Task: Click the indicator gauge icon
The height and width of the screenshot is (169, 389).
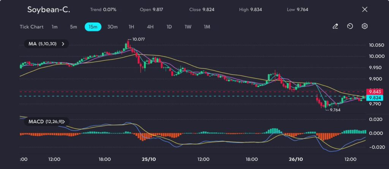Action: pyautogui.click(x=350, y=27)
